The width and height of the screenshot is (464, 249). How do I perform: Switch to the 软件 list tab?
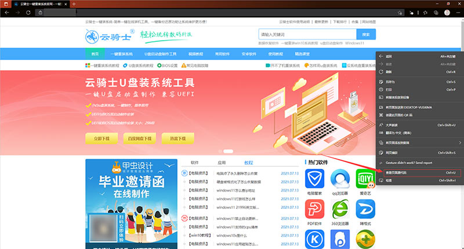tap(195, 163)
